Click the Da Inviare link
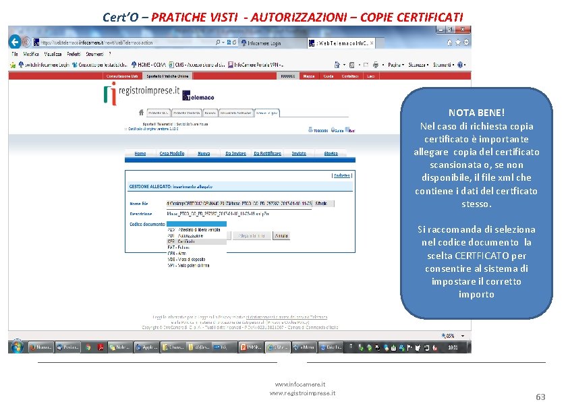Screen dimensions: 568x402 [x=236, y=154]
